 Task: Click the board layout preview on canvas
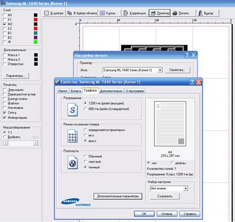(x=154, y=48)
